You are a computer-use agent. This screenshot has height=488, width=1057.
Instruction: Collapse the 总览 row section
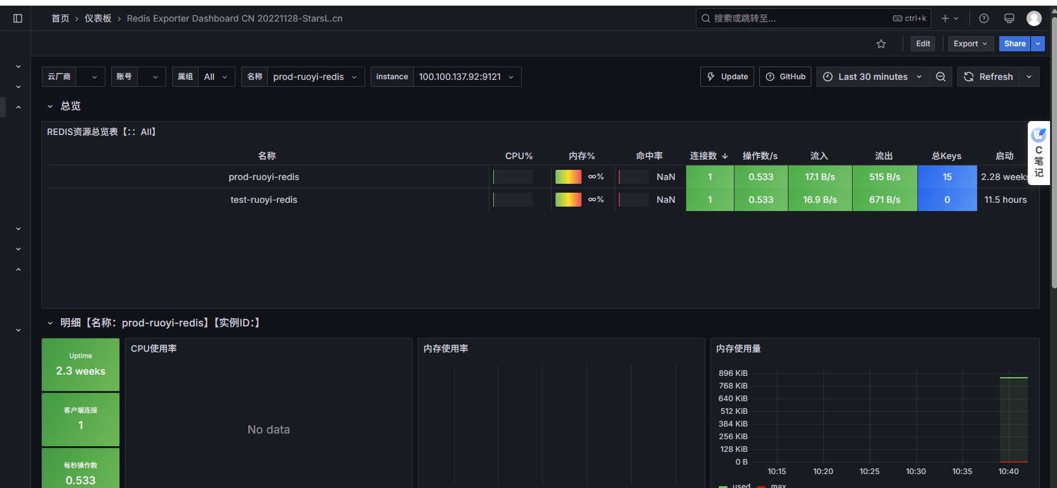[65, 106]
